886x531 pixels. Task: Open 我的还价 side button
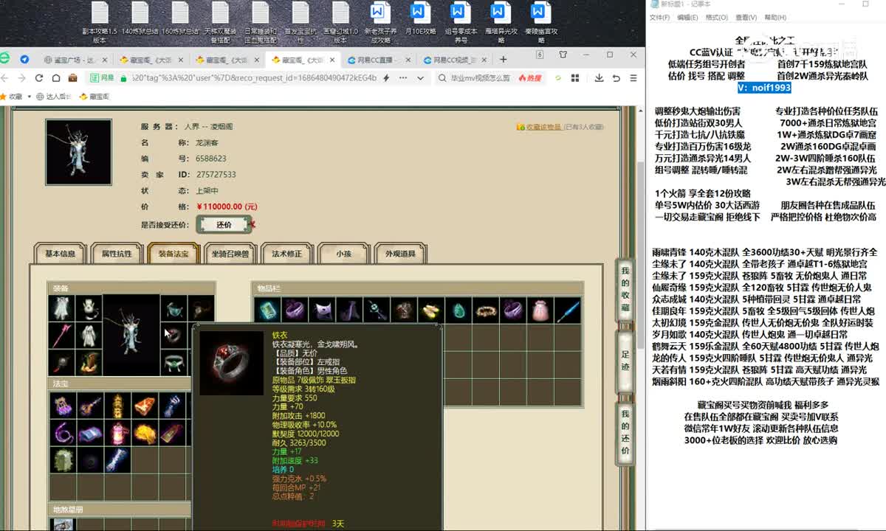[x=625, y=432]
